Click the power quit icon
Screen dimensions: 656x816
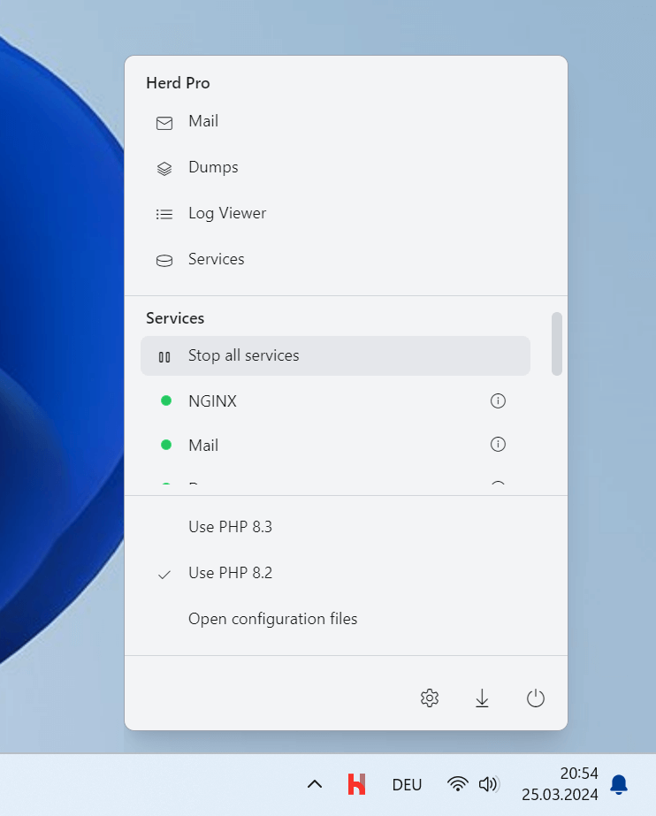tap(535, 698)
